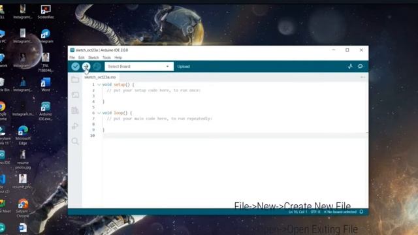Collapse the void setup() function fold chevron
Screen dimensions: 418x235
99,85
